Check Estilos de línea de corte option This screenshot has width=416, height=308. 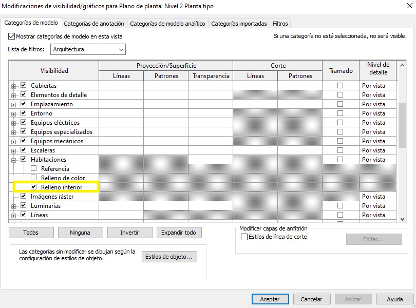pyautogui.click(x=244, y=237)
